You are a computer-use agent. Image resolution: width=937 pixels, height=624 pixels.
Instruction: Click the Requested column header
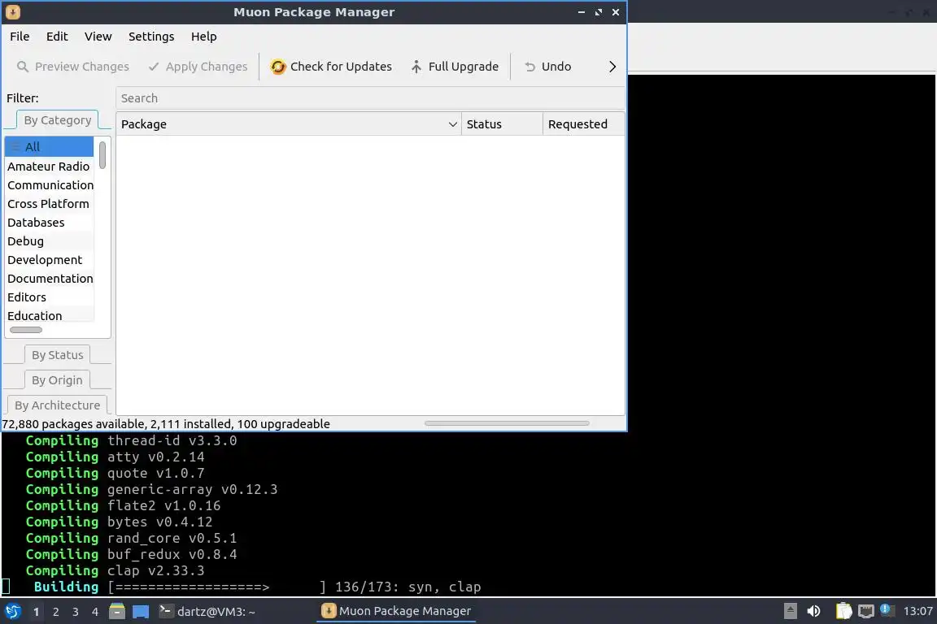[x=583, y=124]
